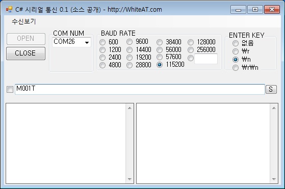This screenshot has height=189, width=285.
Task: Open the 수신보기 menu
Action: 24,21
